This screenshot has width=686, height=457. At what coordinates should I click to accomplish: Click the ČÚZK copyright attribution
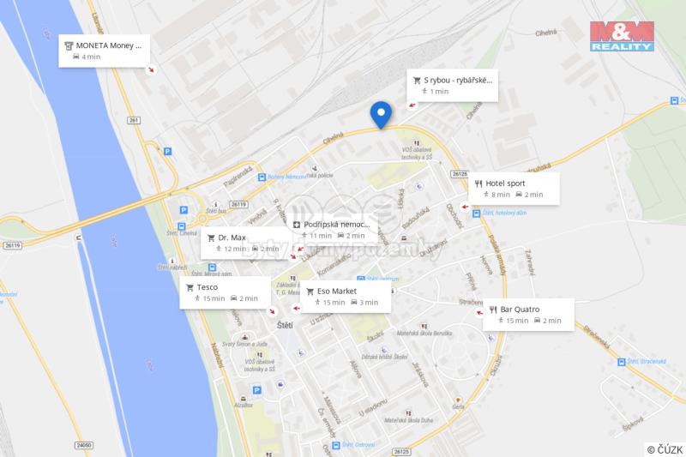(665, 449)
